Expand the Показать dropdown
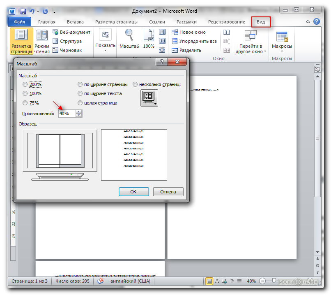 (x=106, y=41)
